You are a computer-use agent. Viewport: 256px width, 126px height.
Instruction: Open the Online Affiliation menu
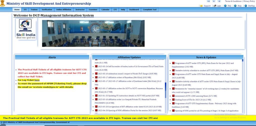pyautogui.click(x=64, y=10)
